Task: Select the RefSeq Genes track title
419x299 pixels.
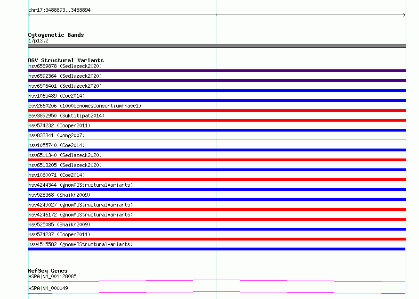Action: (48, 271)
